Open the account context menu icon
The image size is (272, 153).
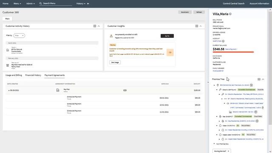coord(223,41)
